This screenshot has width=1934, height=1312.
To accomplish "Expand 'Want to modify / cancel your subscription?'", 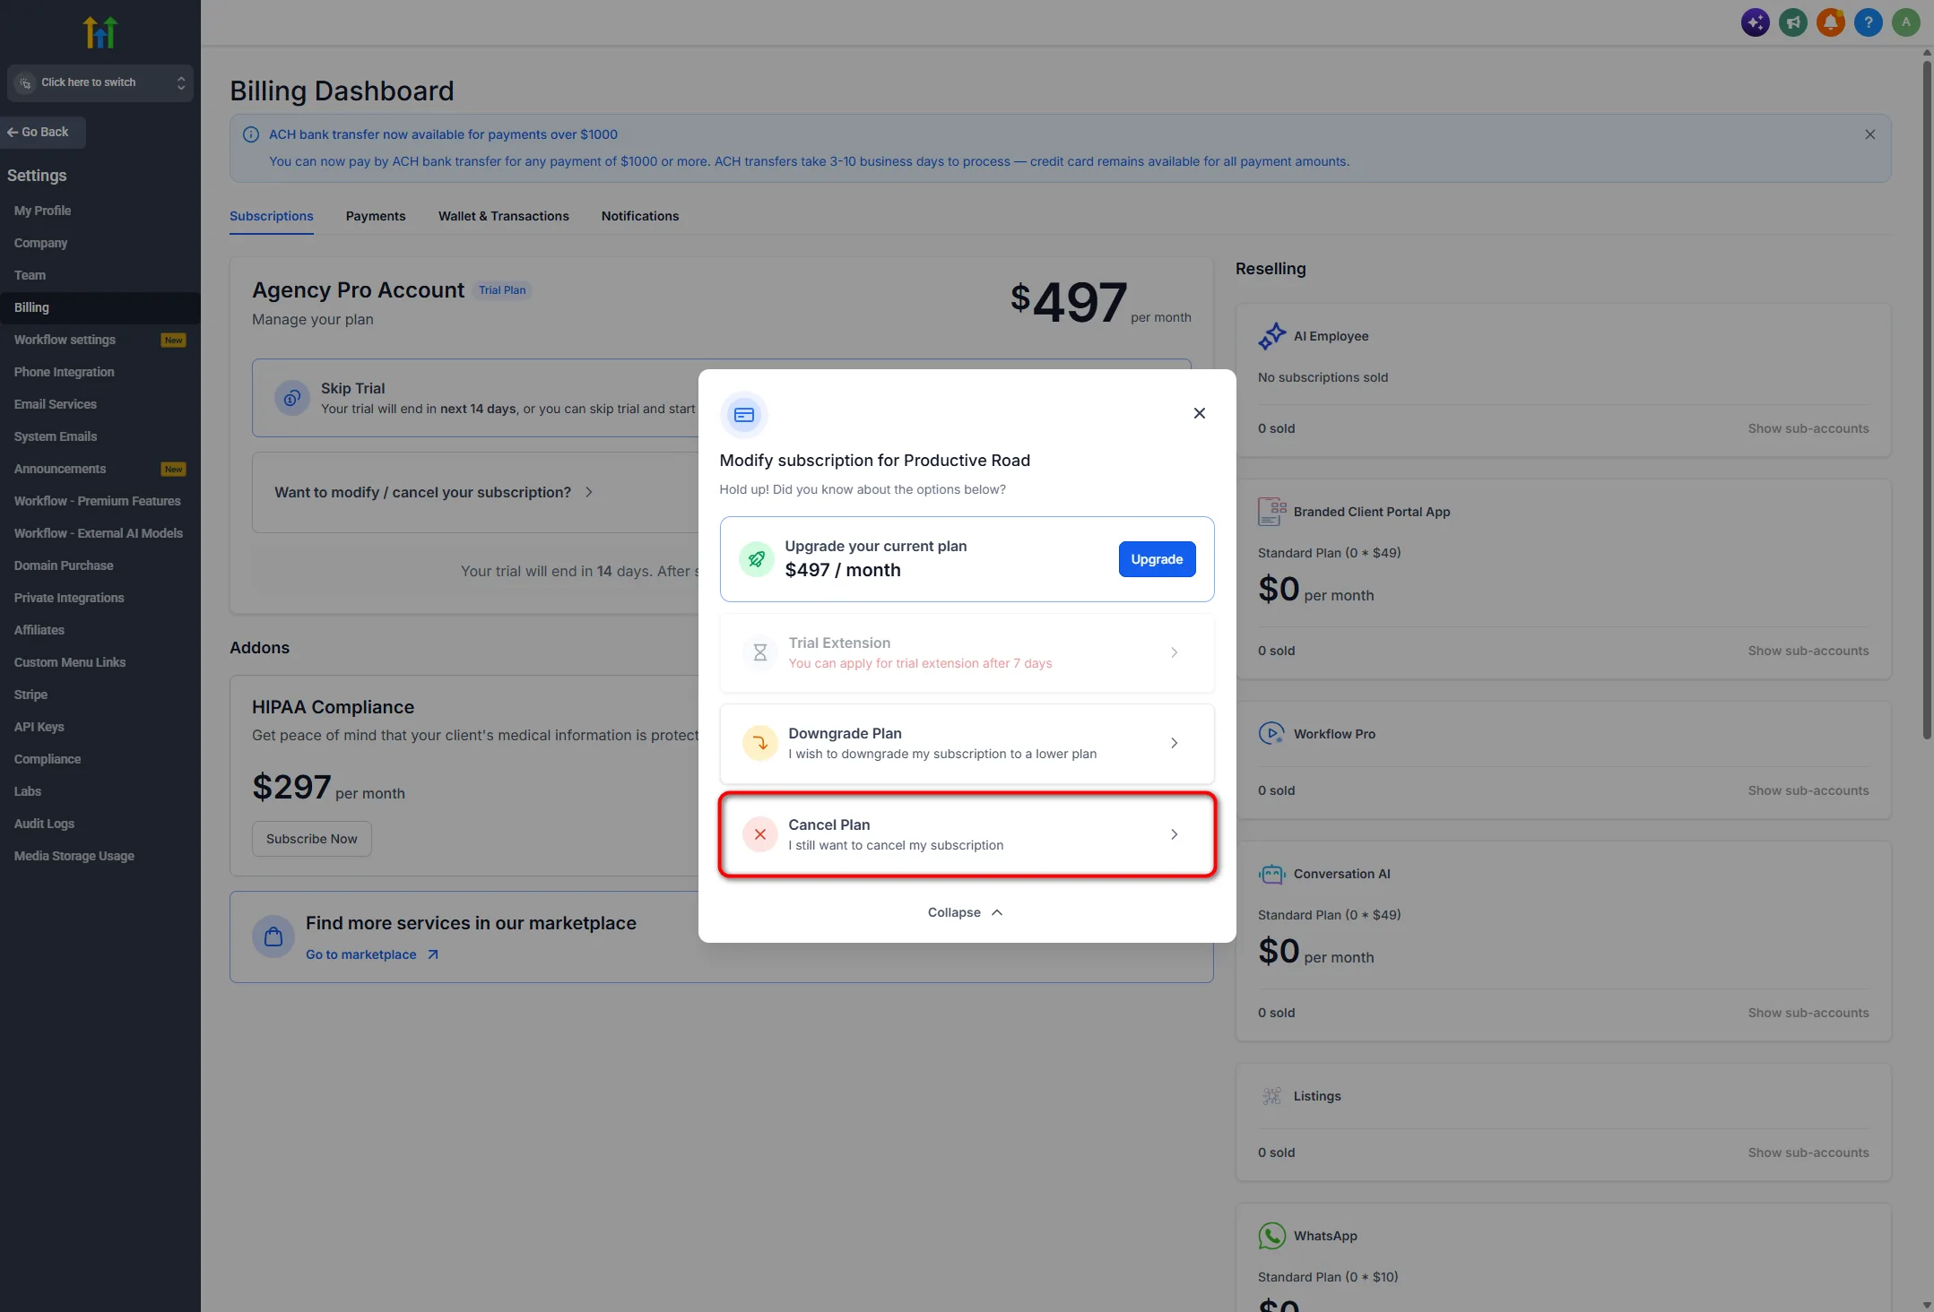I will tap(434, 492).
